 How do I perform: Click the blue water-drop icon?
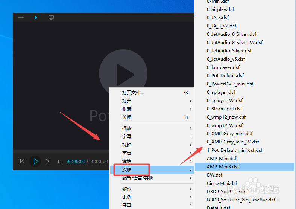(x=36, y=17)
